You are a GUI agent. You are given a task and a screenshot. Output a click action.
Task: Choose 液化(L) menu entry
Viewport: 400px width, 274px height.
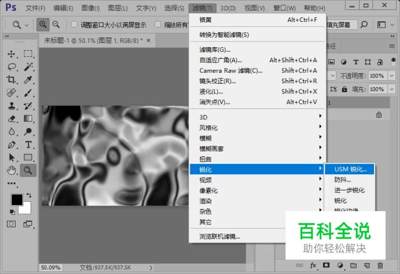(x=257, y=91)
